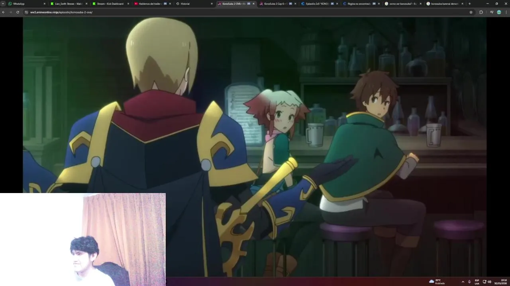Open the tab search dropdown arrow
The image size is (510, 286).
click(x=3, y=4)
